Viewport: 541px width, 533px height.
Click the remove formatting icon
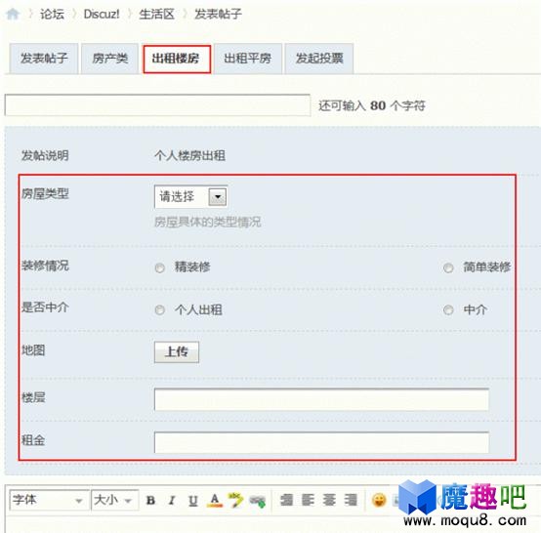click(235, 500)
